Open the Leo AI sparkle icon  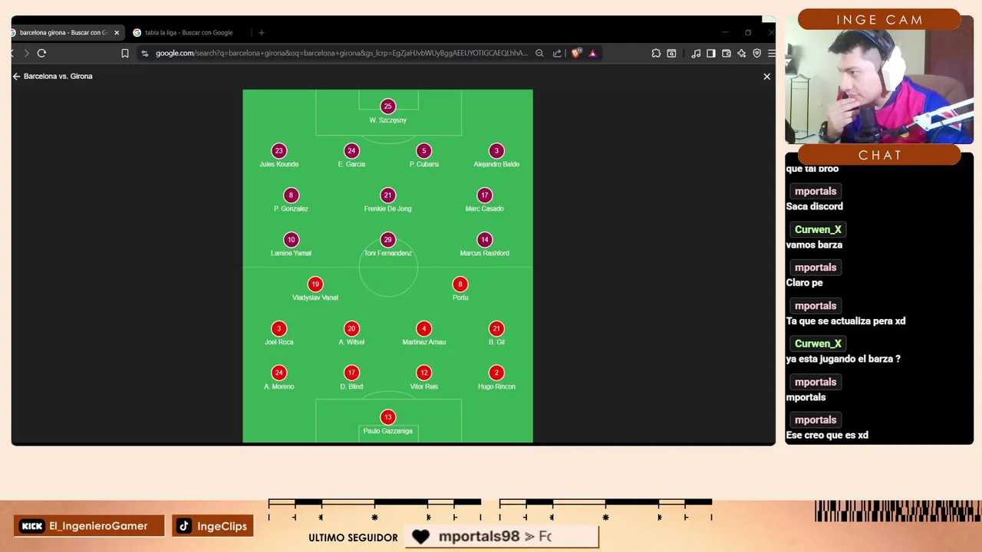pyautogui.click(x=741, y=53)
